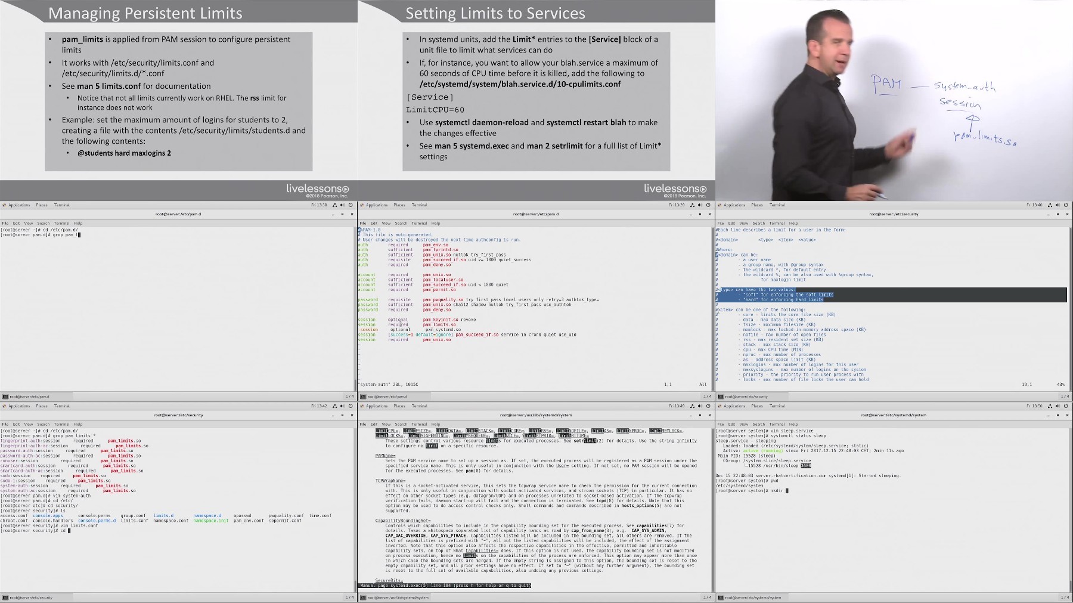Click 'Managing Persistent Limits' slide title
Screen dimensions: 1073x603
click(145, 13)
